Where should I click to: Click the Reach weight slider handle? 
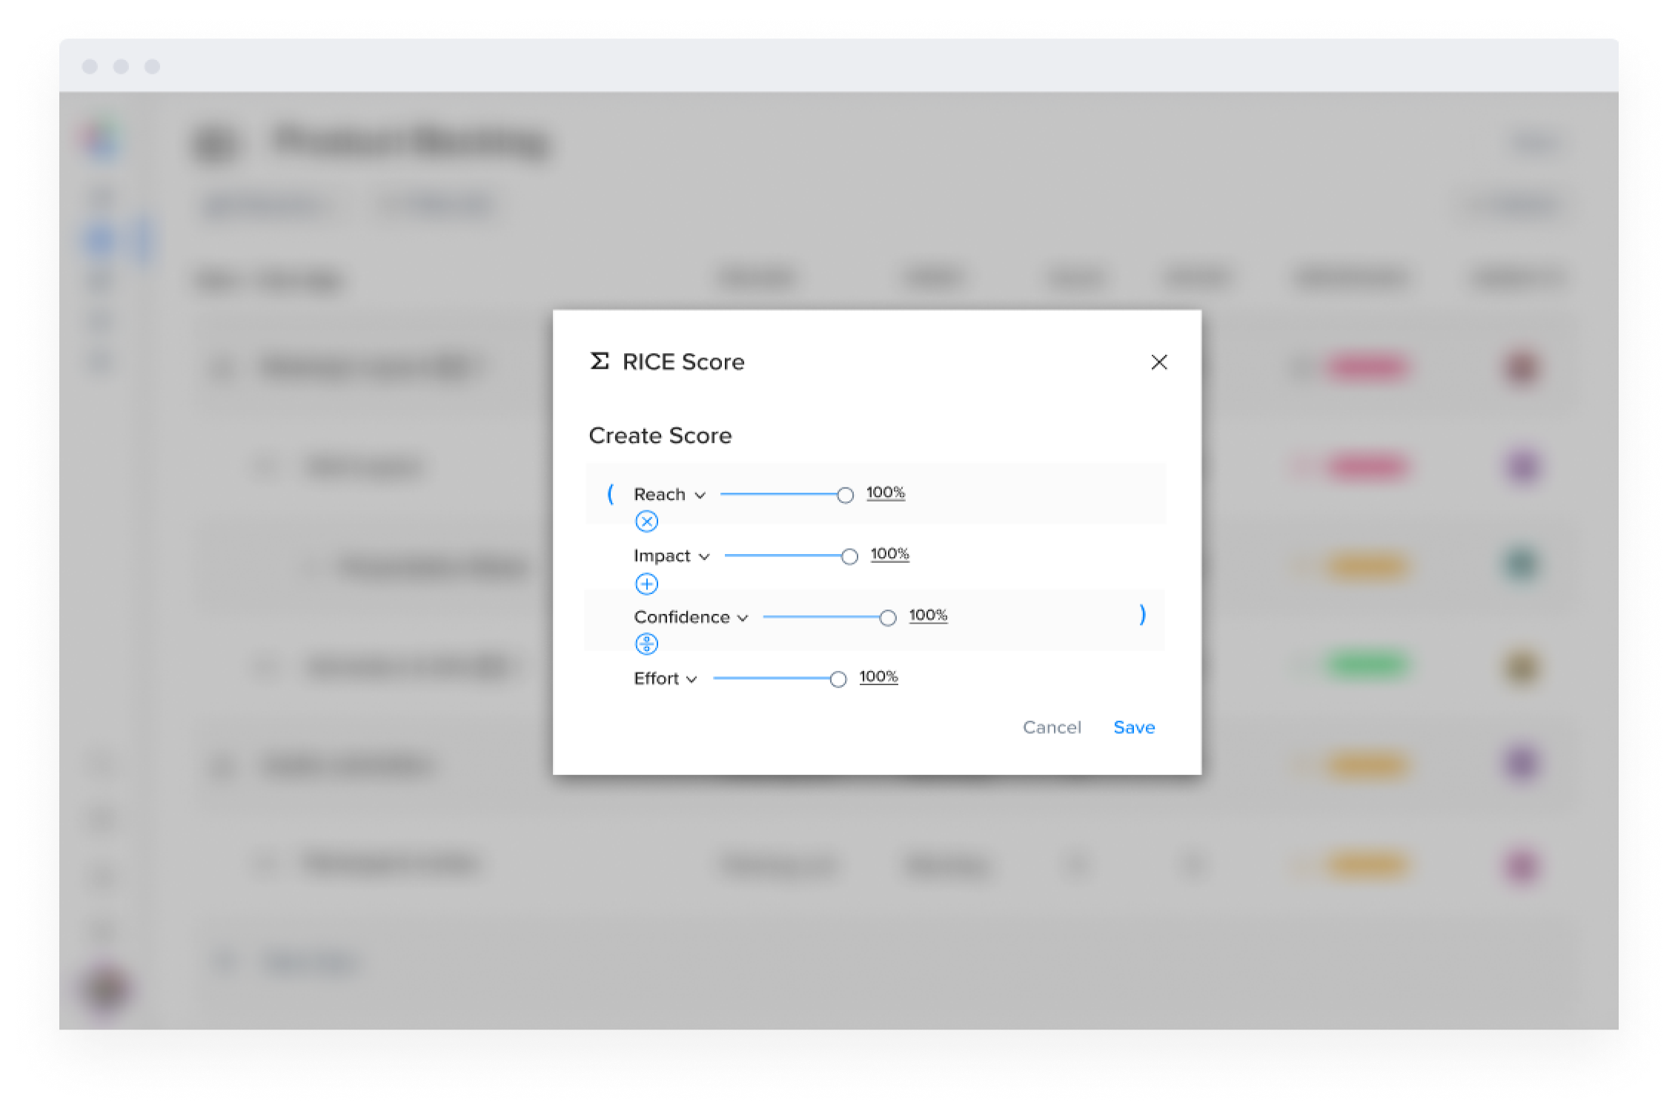845,495
